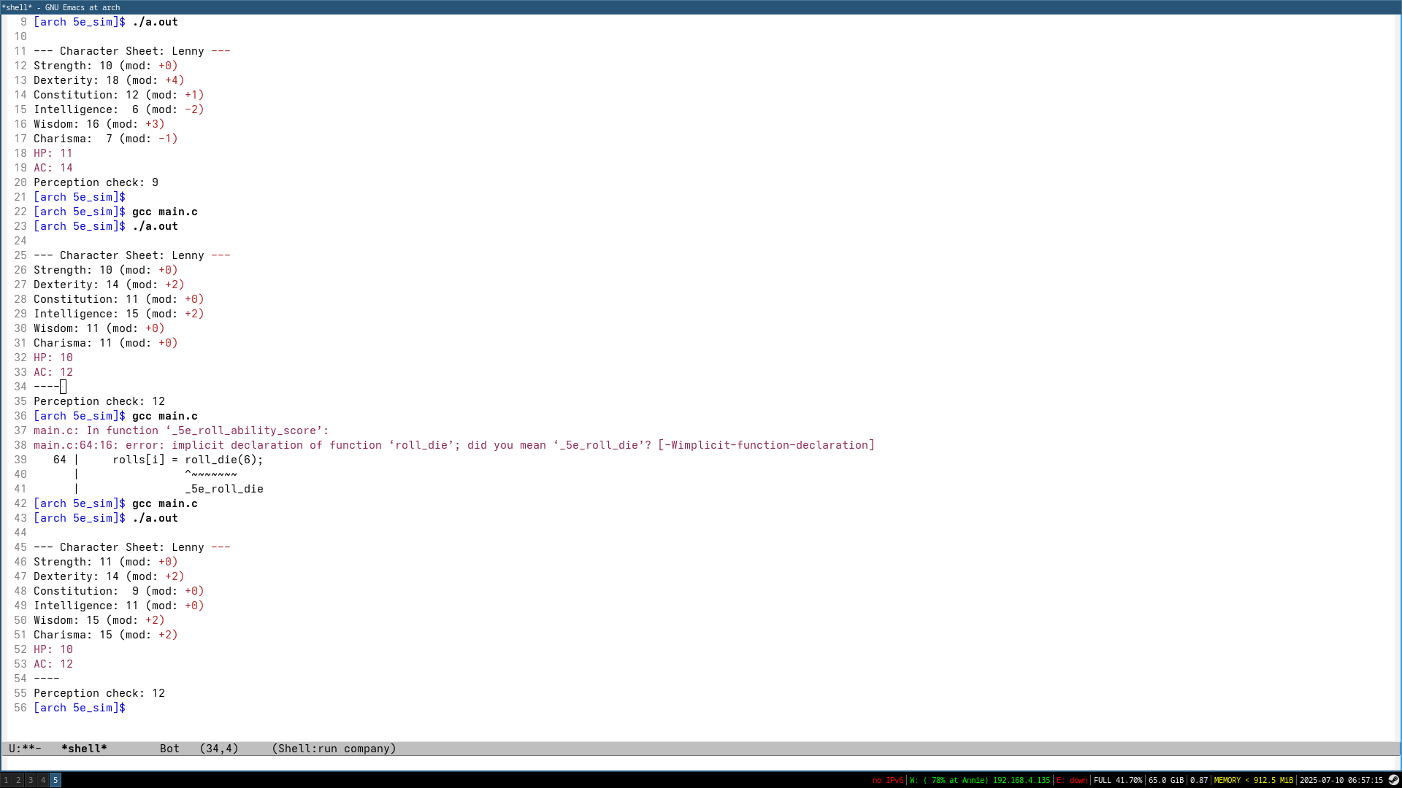Screen dimensions: 1402x788
Task: Click the 'main.c:64:16: error' message line
Action: [454, 445]
